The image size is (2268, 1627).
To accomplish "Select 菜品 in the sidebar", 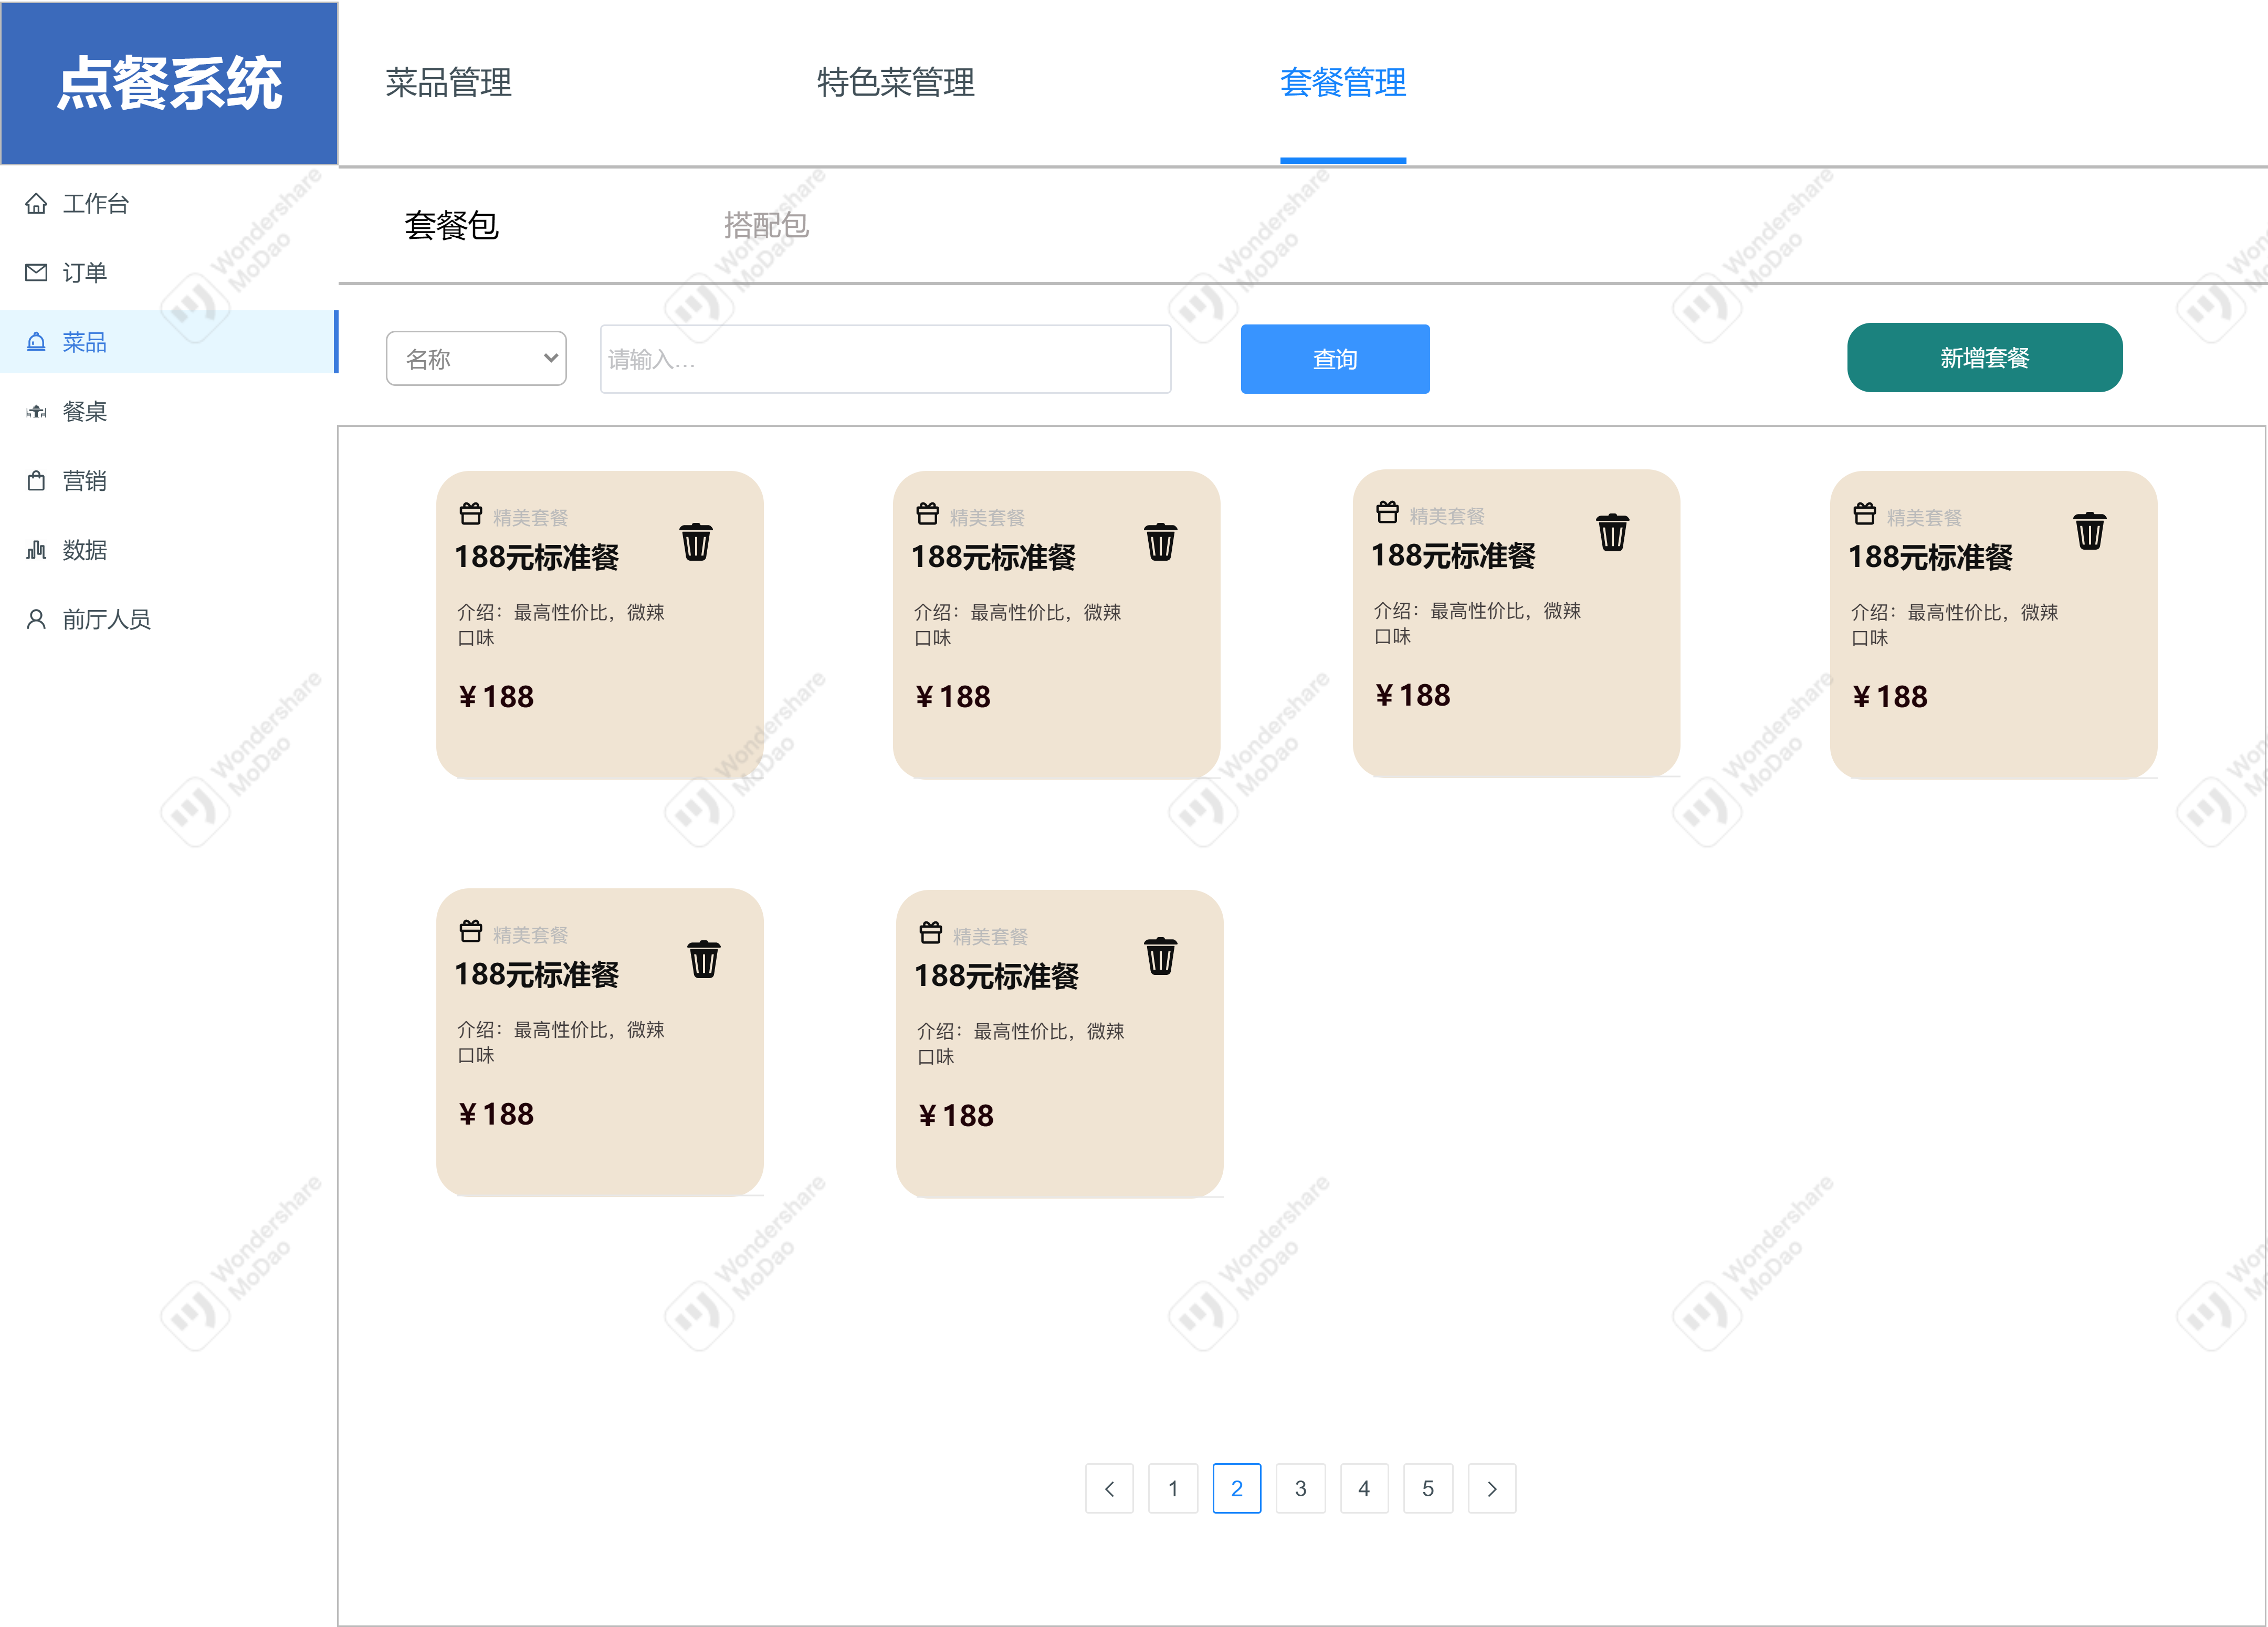I will pos(169,342).
